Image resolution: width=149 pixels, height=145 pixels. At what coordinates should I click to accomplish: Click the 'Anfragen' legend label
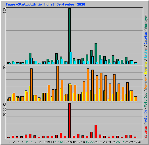[x=146, y=21]
